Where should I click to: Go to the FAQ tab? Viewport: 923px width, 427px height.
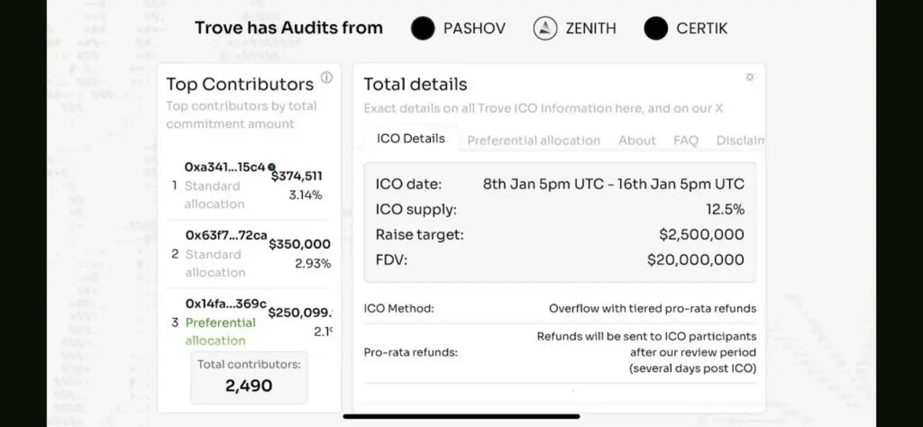tap(685, 141)
